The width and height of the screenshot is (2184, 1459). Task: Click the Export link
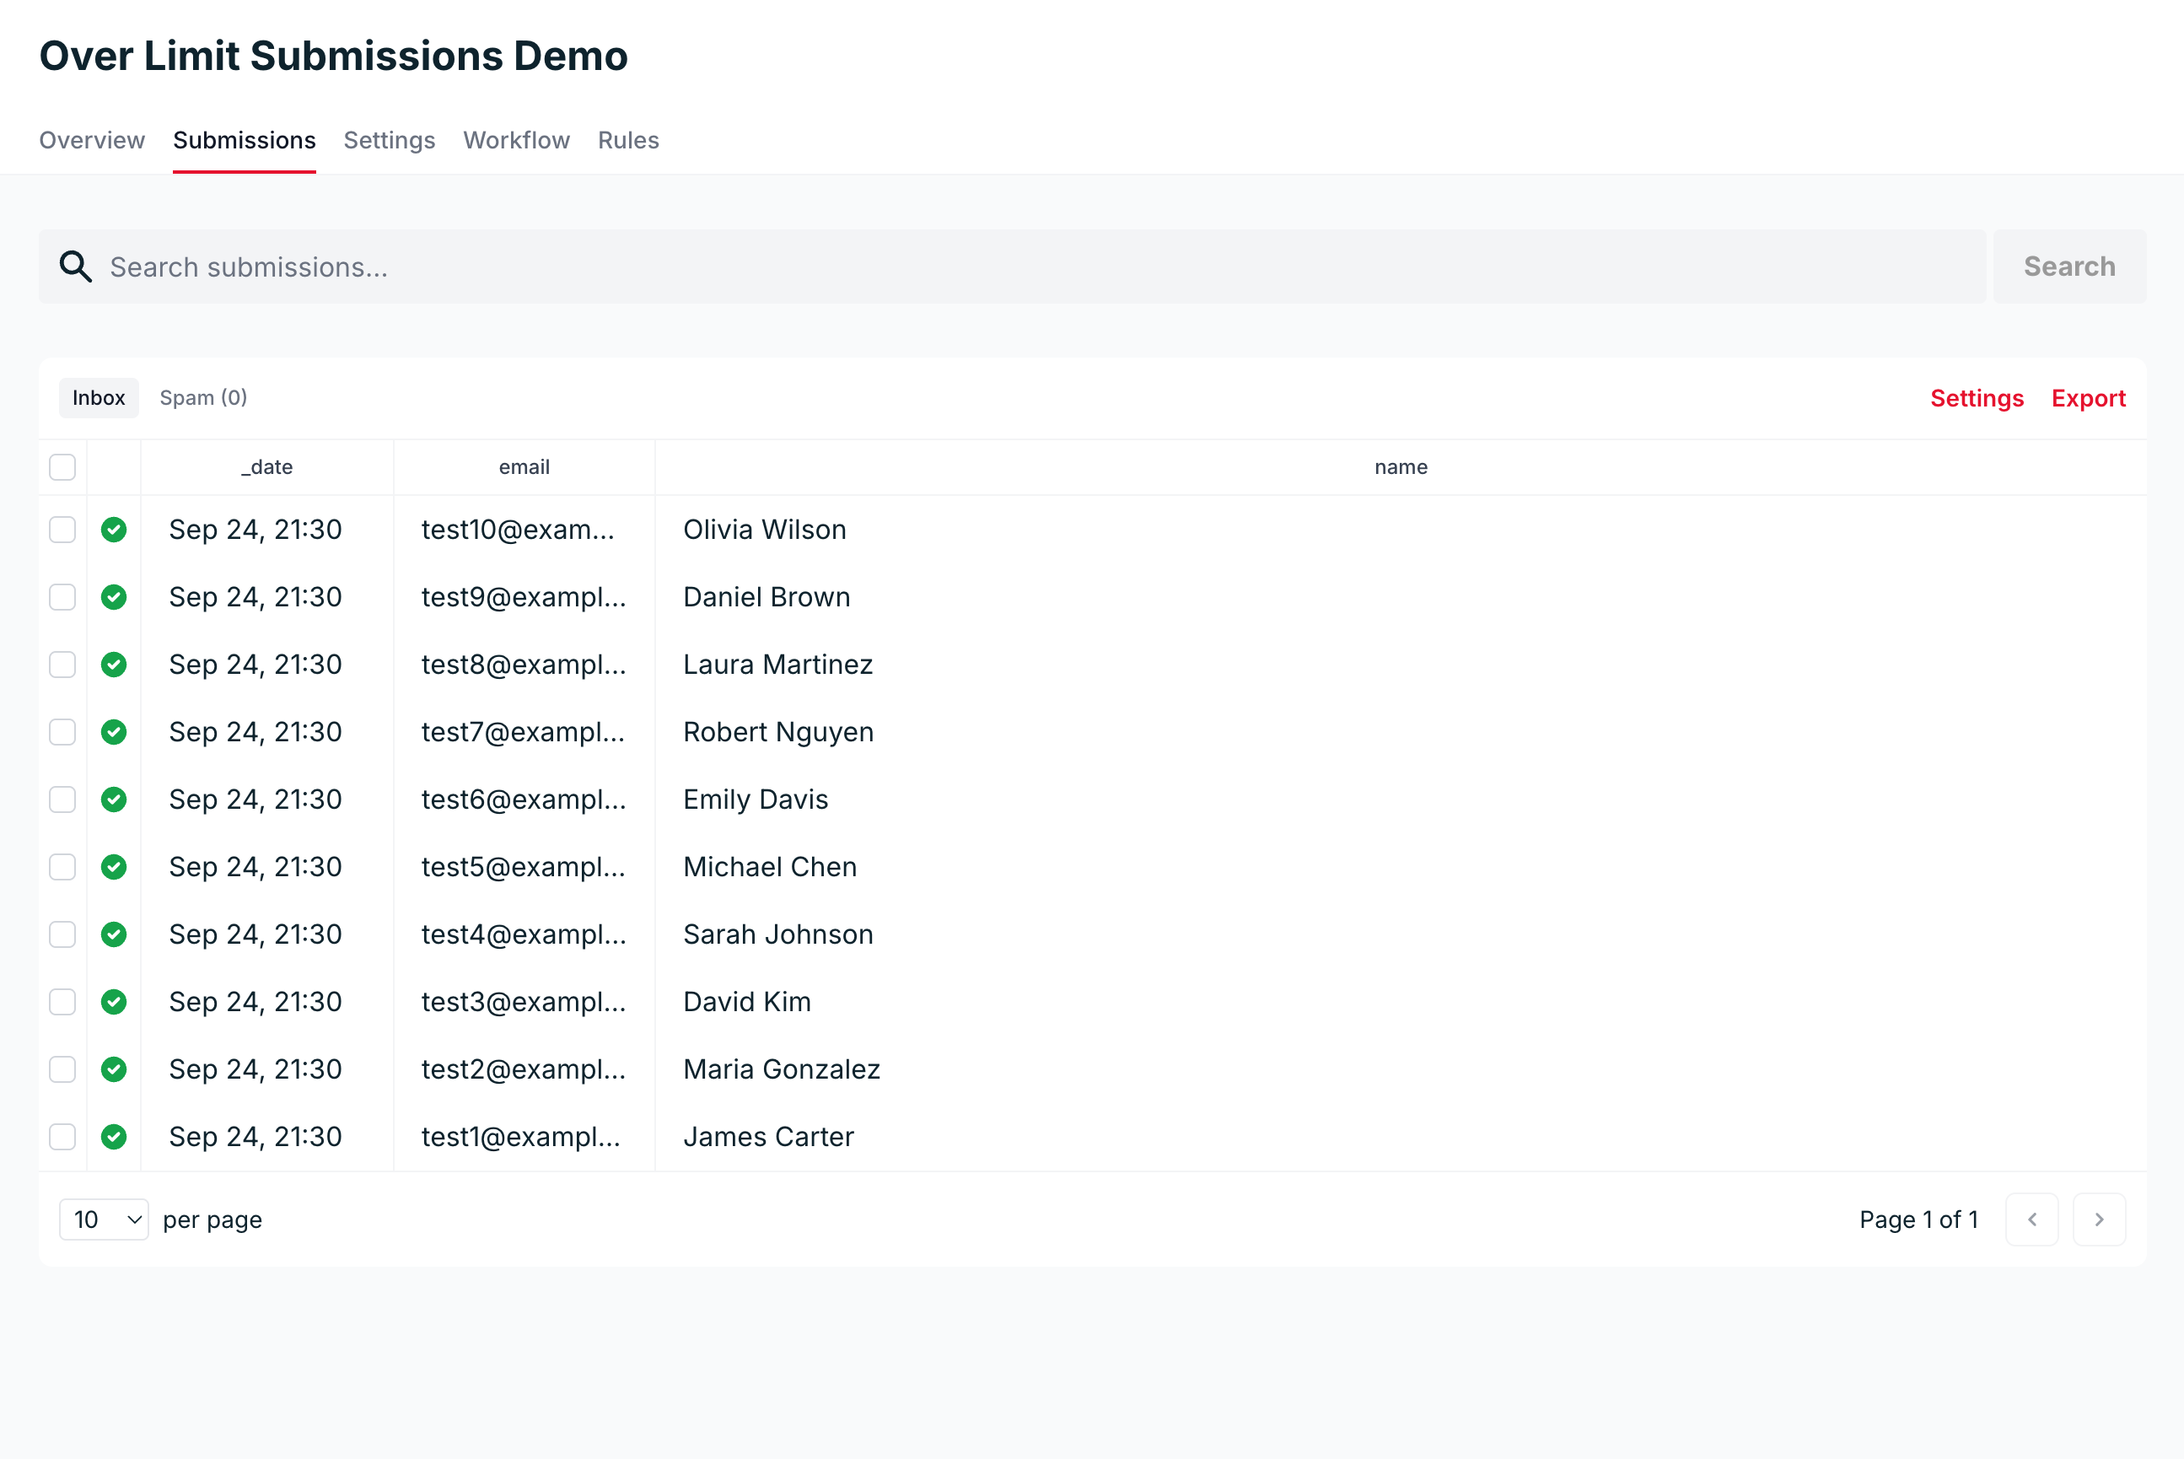pos(2088,398)
